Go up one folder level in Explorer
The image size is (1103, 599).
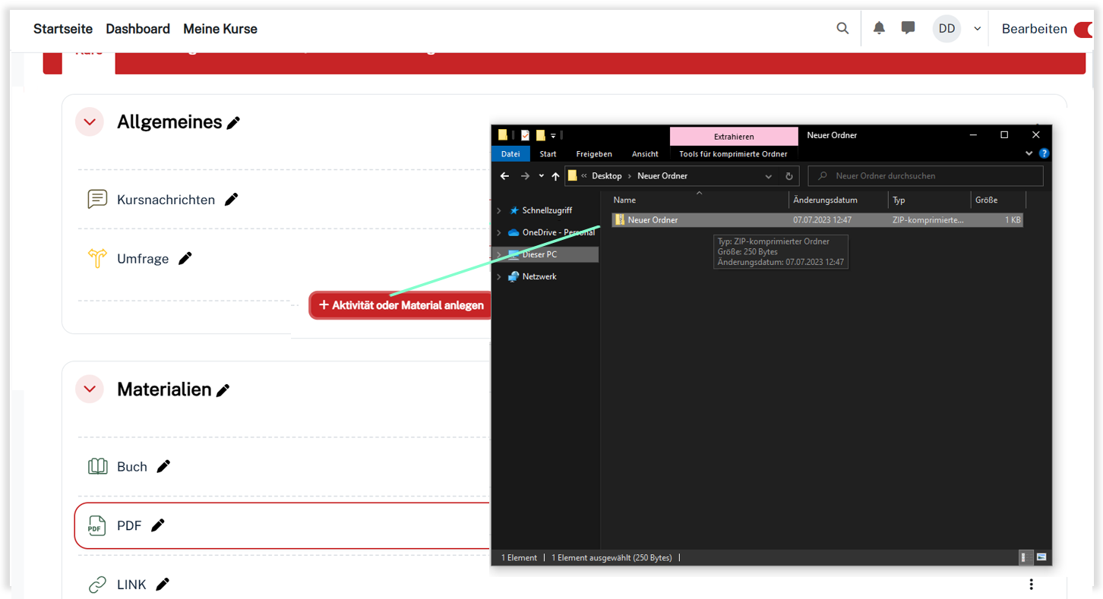555,176
